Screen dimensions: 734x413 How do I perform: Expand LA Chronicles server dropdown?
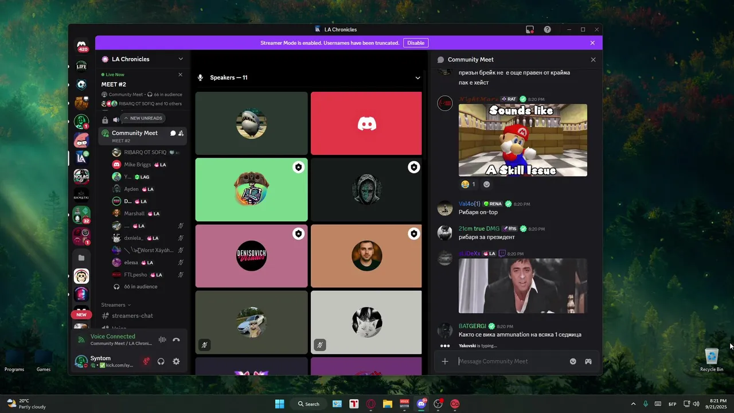pyautogui.click(x=181, y=59)
